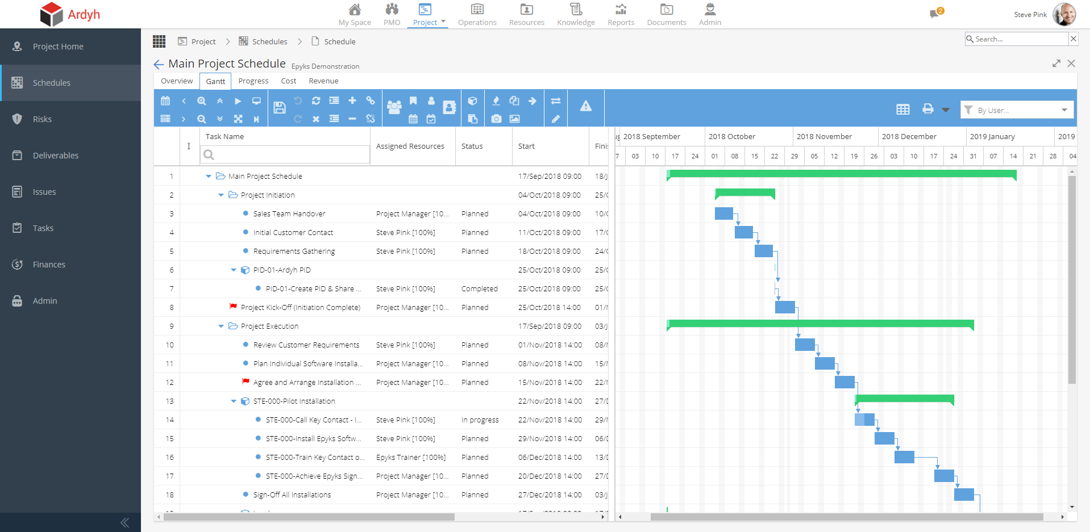Image resolution: width=1090 pixels, height=532 pixels.
Task: Collapse the Project Execution group
Action: click(x=221, y=326)
